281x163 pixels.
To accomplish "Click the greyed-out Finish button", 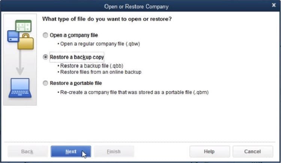I will point(114,151).
